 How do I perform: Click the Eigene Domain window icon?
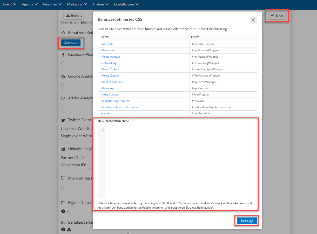[63, 203]
